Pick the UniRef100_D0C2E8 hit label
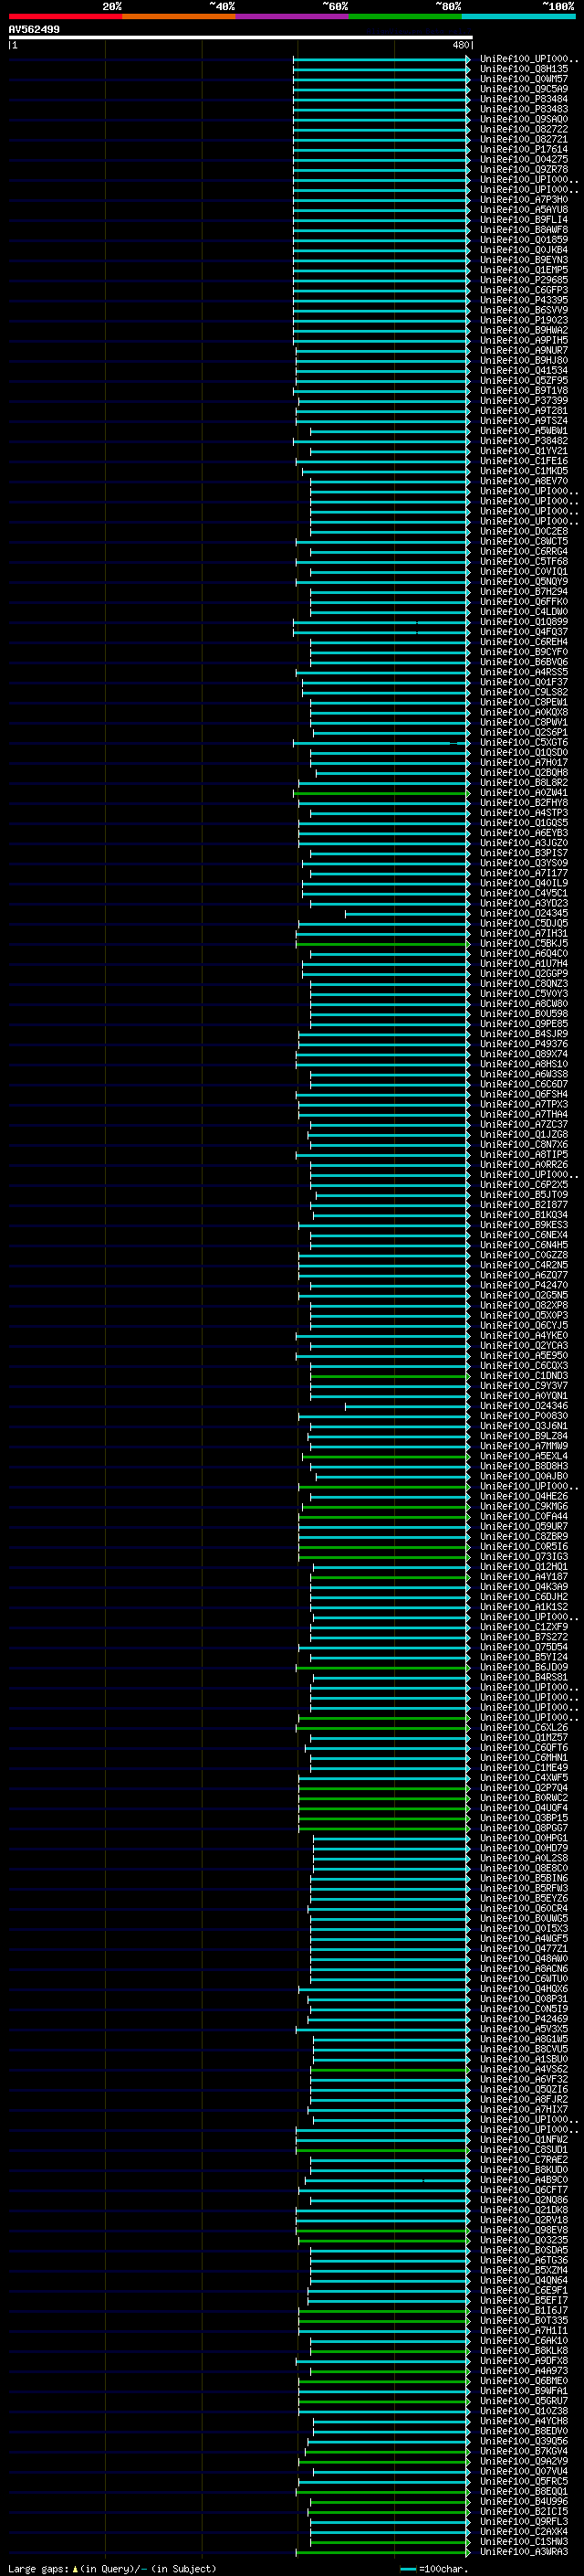This screenshot has height=2576, width=584. (x=524, y=531)
